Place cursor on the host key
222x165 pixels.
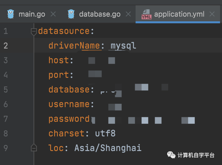coord(58,60)
